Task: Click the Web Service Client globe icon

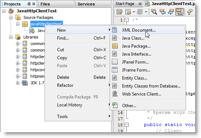Action: click(x=115, y=94)
